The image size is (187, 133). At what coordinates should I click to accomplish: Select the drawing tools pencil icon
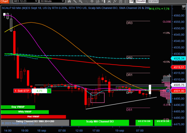click(75, 1)
